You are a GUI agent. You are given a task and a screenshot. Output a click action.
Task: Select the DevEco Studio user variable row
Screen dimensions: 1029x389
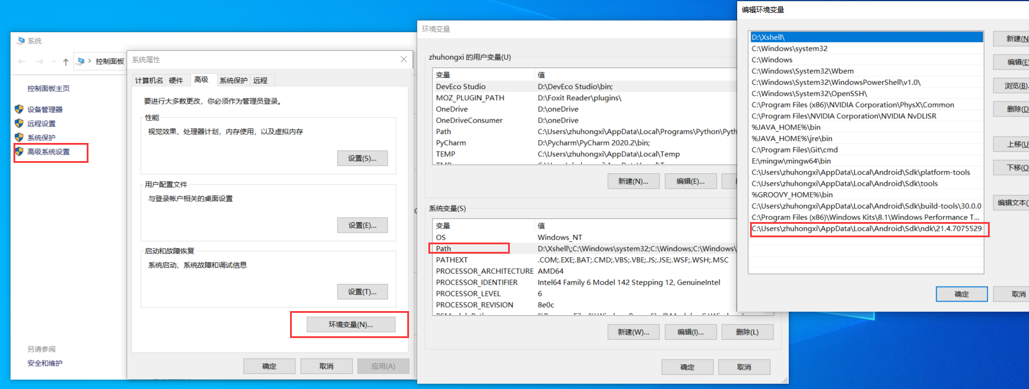(585, 87)
